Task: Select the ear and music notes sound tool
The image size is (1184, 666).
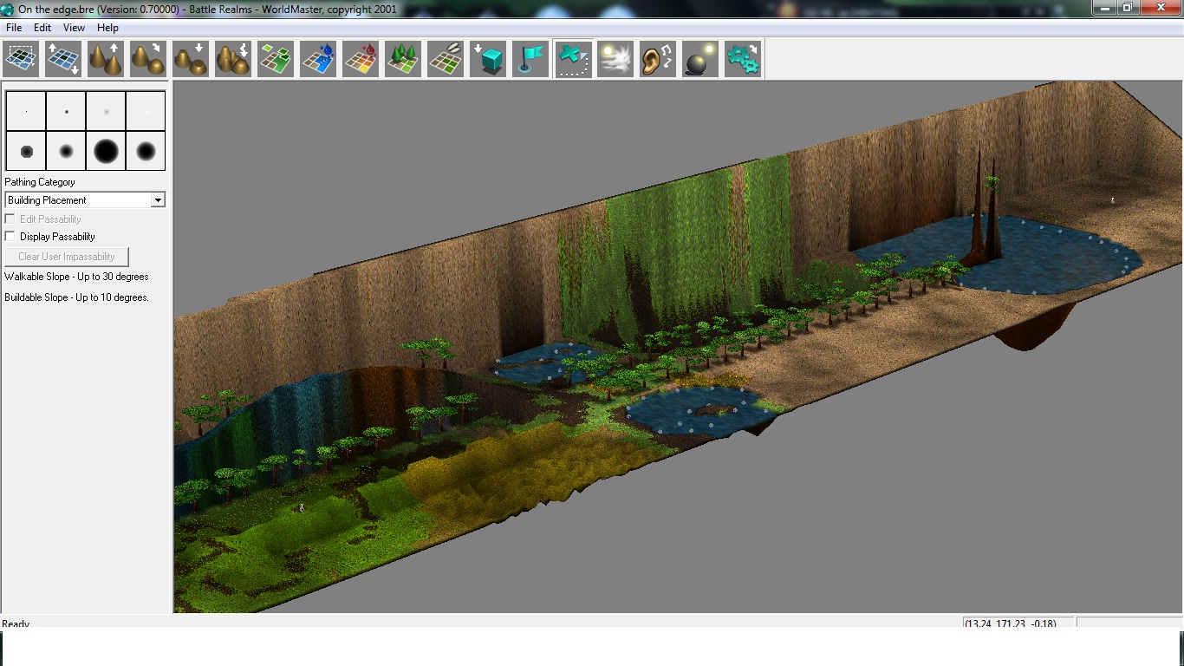Action: [x=658, y=59]
